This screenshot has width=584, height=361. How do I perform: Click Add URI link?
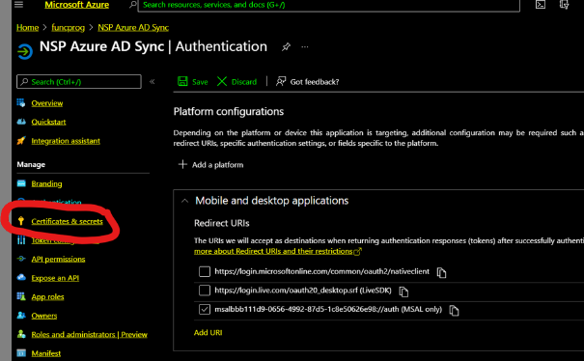208,333
